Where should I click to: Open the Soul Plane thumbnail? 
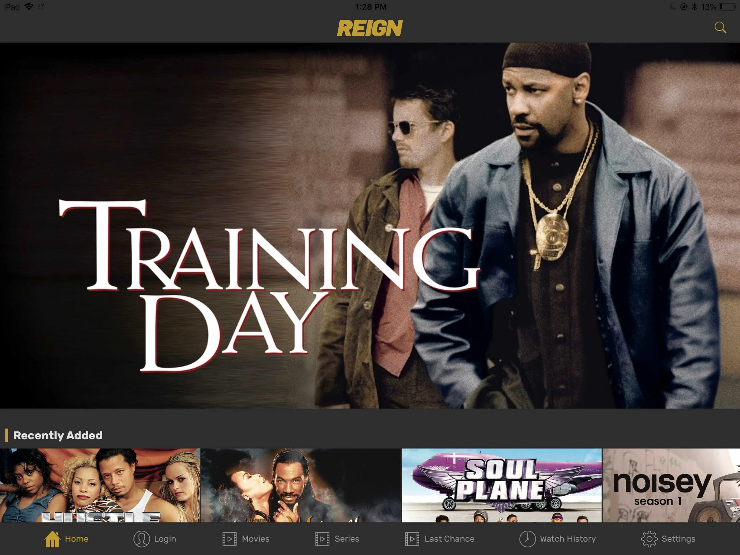(501, 485)
